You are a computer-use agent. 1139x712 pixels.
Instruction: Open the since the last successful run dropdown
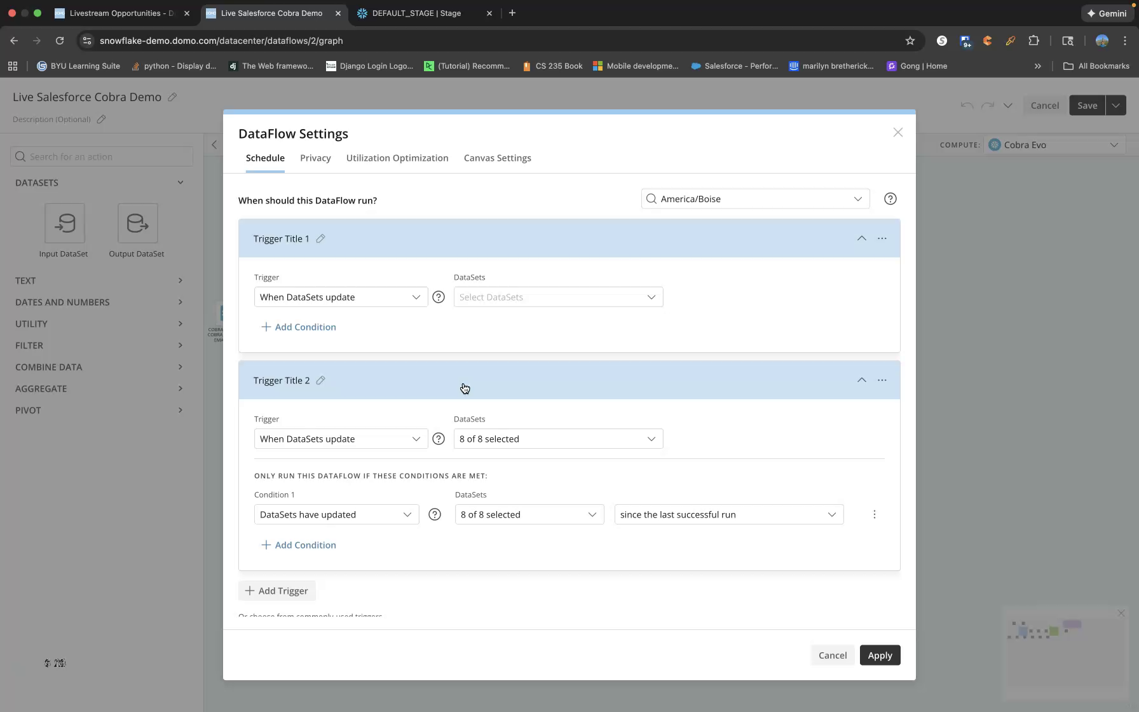(728, 514)
